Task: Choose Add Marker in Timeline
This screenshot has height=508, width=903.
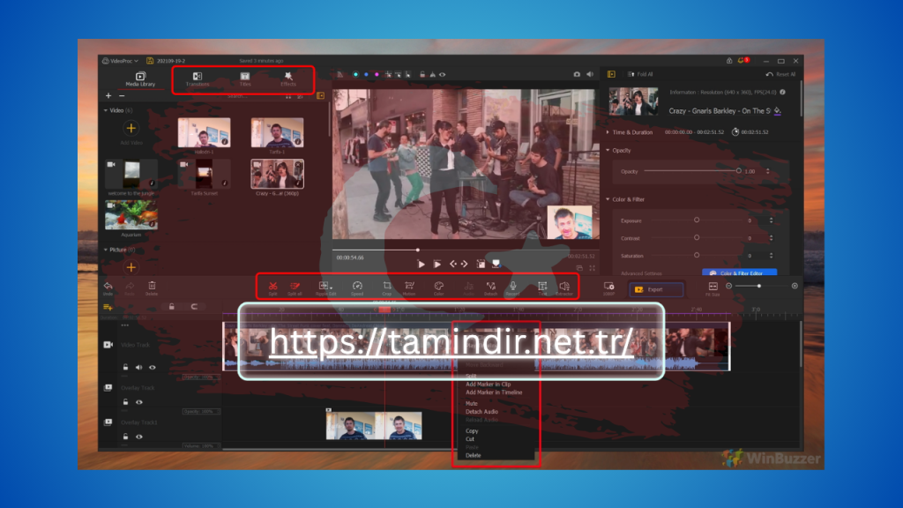Action: click(x=494, y=392)
